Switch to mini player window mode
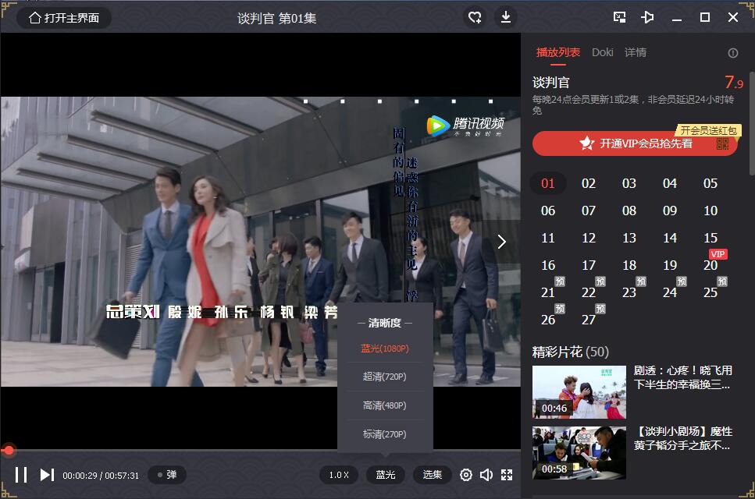755x499 pixels. coord(619,17)
